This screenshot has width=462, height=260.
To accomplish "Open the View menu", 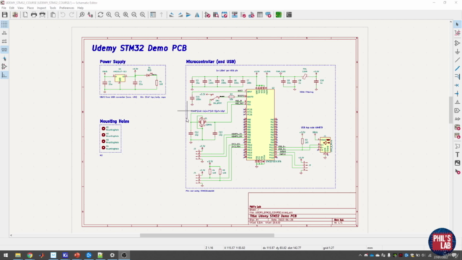I will (x=20, y=8).
